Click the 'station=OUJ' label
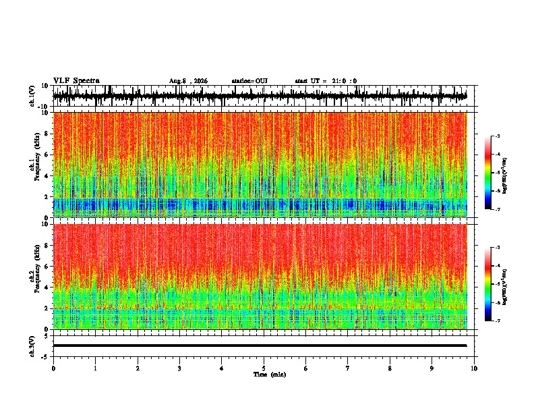Screen dimensions: 534x413 click(x=249, y=81)
